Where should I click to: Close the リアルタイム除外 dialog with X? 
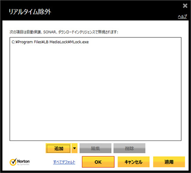pos(185,6)
